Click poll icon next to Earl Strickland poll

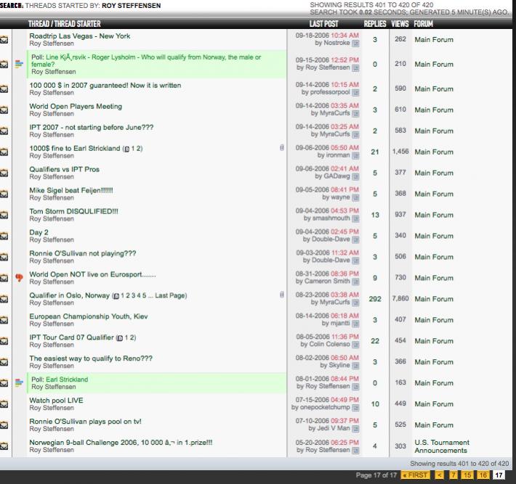tap(19, 383)
